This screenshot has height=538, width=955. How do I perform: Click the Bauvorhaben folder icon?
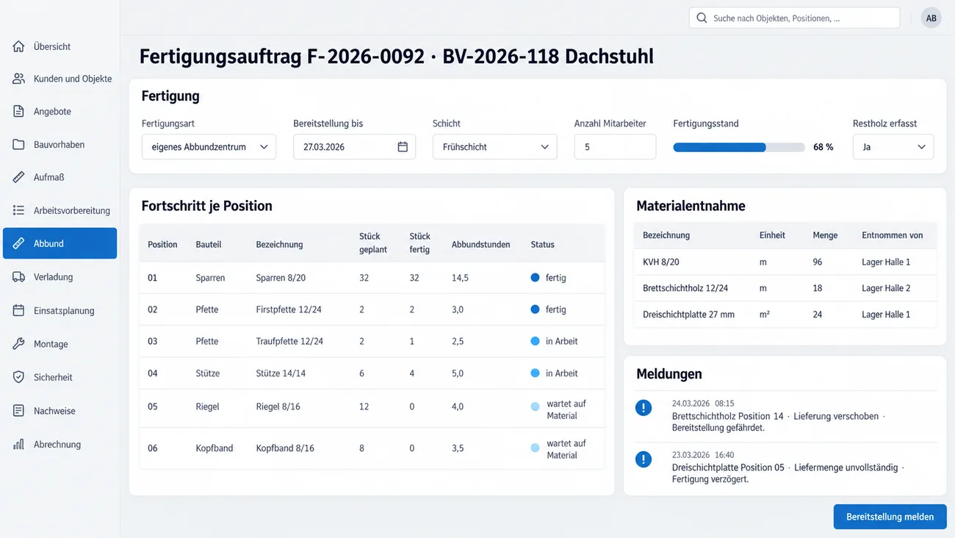point(19,145)
